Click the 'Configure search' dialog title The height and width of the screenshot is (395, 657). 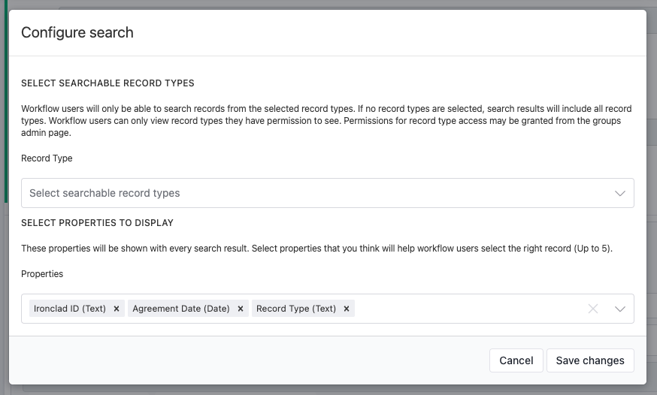(x=77, y=32)
